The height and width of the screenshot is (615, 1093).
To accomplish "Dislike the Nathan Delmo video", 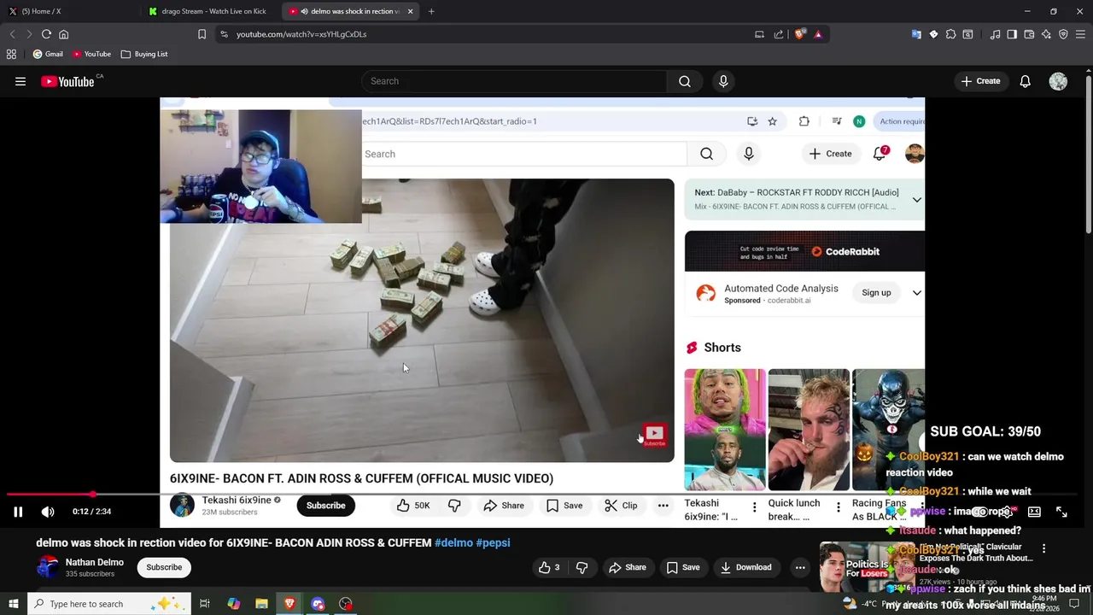I will 582,567.
